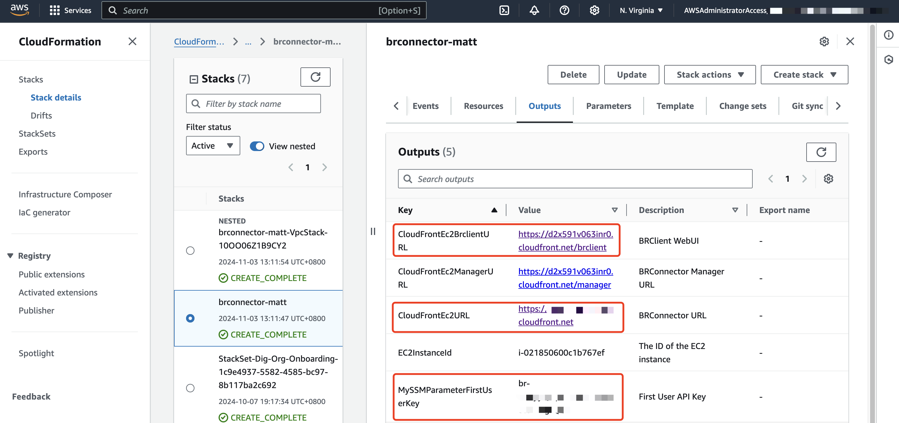899x423 pixels.
Task: Switch to the Resources tab
Action: (483, 106)
